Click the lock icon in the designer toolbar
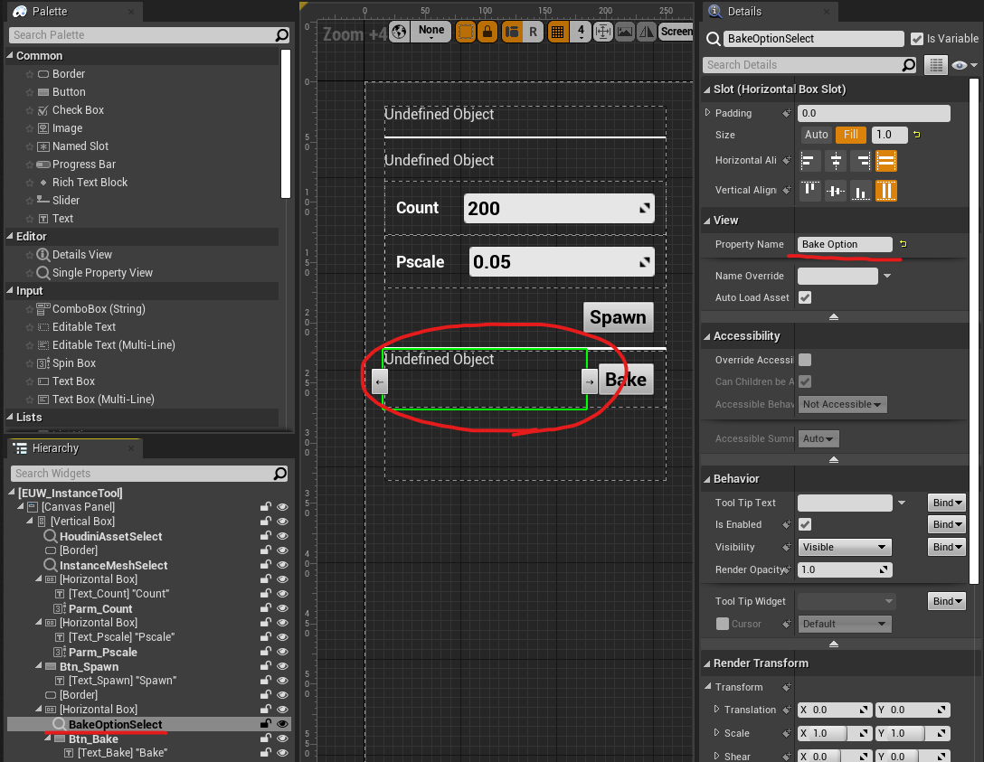The height and width of the screenshot is (762, 984). (489, 31)
